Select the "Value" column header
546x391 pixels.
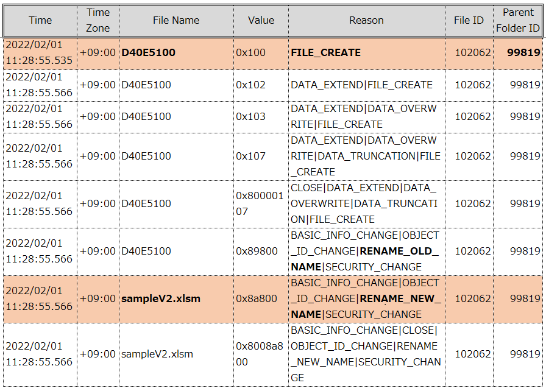pyautogui.click(x=261, y=20)
